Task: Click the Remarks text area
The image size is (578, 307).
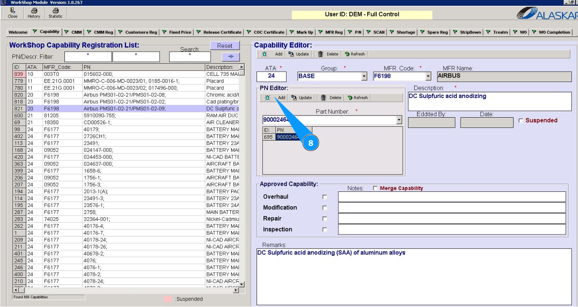Action: (414, 277)
